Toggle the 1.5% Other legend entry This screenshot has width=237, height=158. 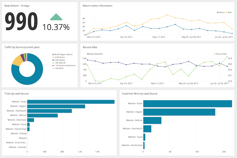coord(58,68)
